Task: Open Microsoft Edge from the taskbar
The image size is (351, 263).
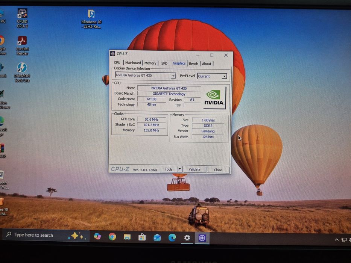Action: click(x=172, y=237)
